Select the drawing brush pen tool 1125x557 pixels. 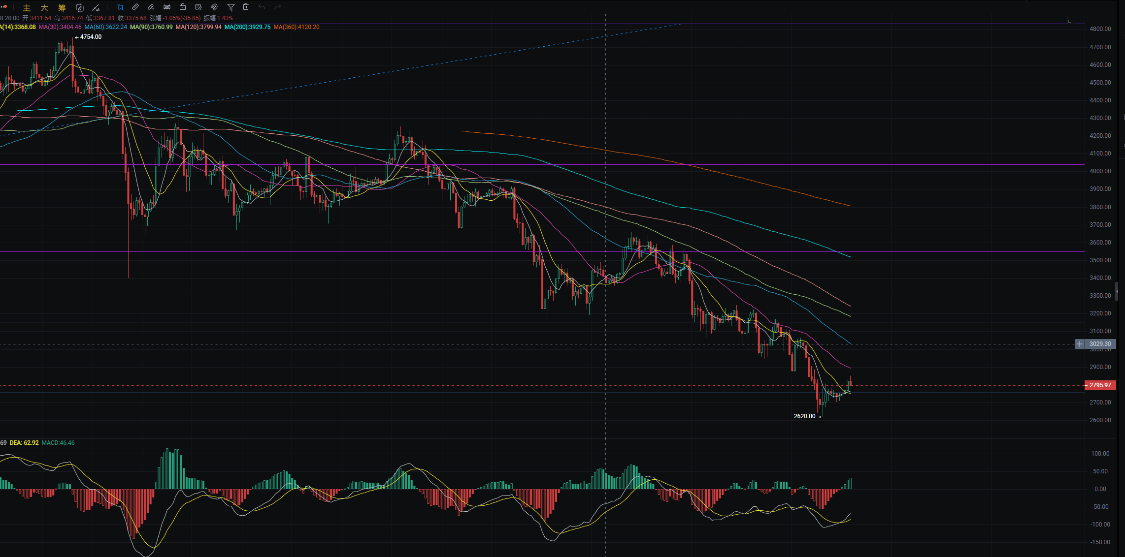151,7
